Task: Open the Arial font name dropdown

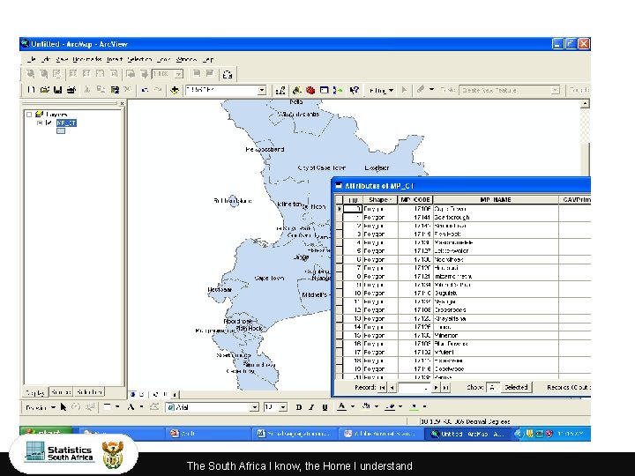Action: pos(254,407)
